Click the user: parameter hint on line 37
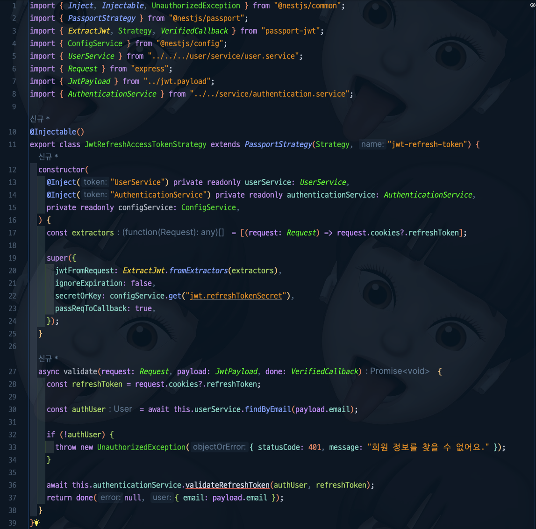The height and width of the screenshot is (529, 536). click(162, 497)
